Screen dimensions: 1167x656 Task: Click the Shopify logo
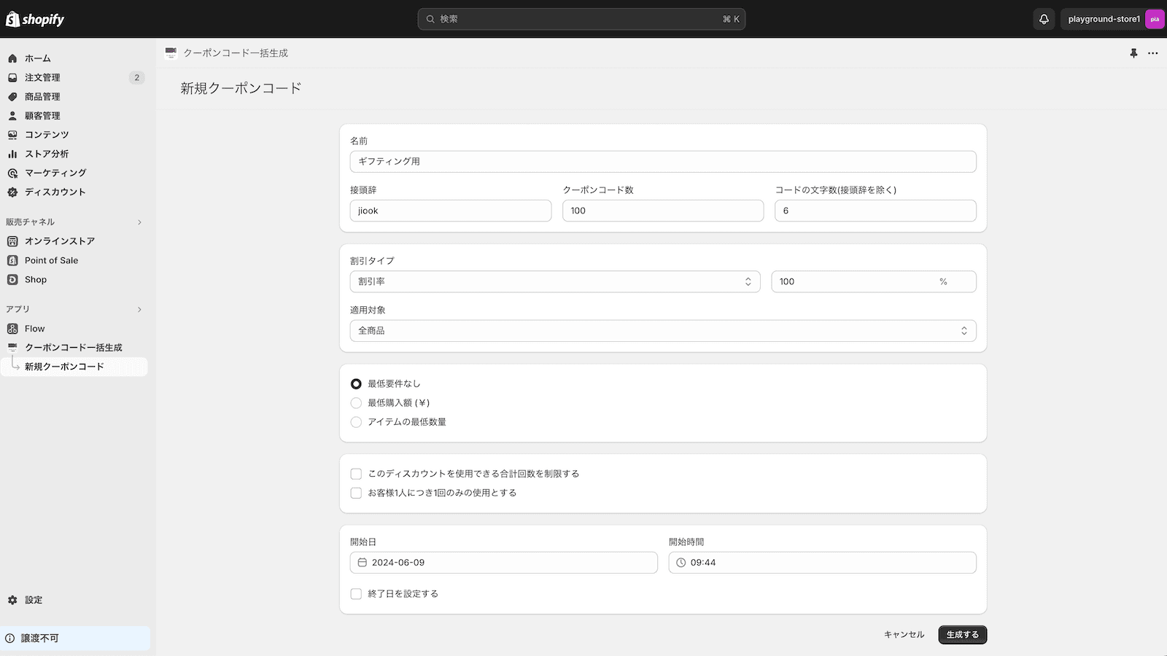(35, 20)
